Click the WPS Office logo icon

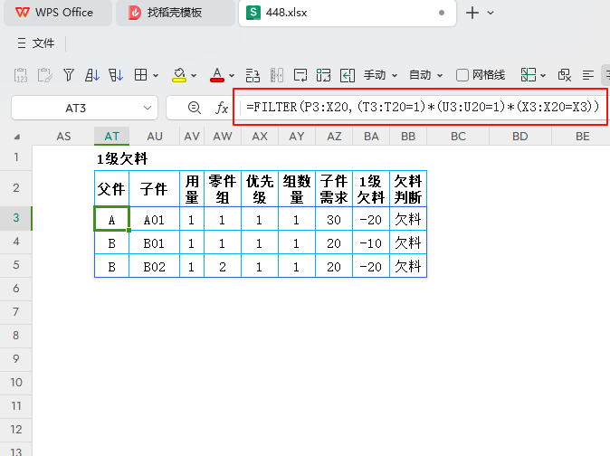point(23,13)
